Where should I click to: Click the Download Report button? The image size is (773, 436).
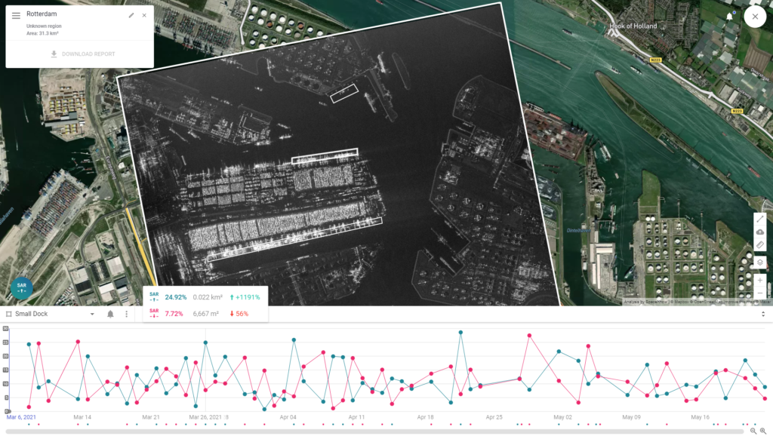(x=83, y=54)
